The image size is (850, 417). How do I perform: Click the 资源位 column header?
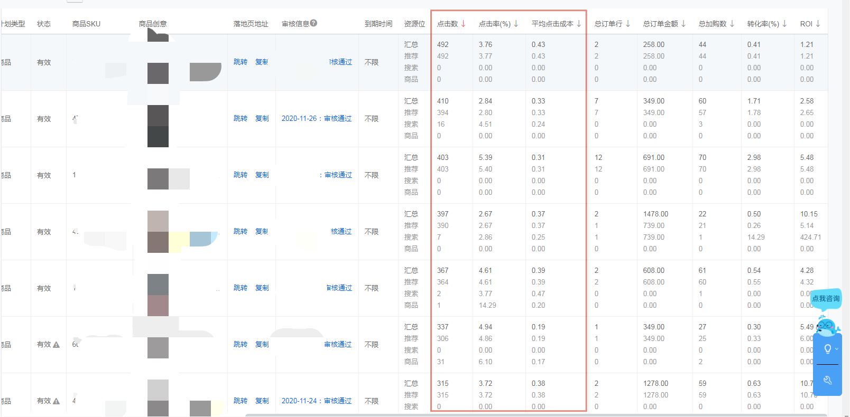tap(414, 24)
